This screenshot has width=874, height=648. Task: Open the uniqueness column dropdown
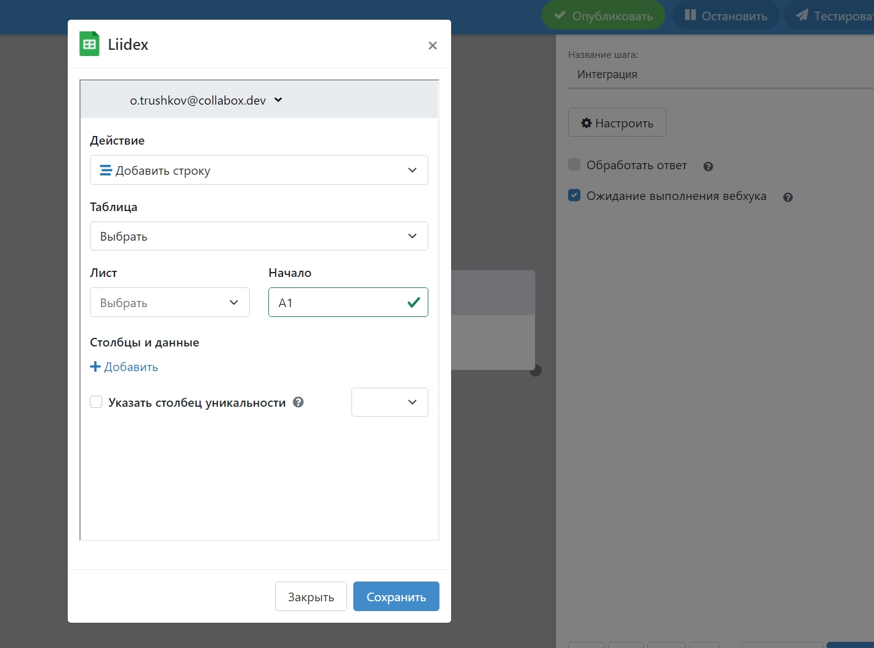[x=390, y=402]
